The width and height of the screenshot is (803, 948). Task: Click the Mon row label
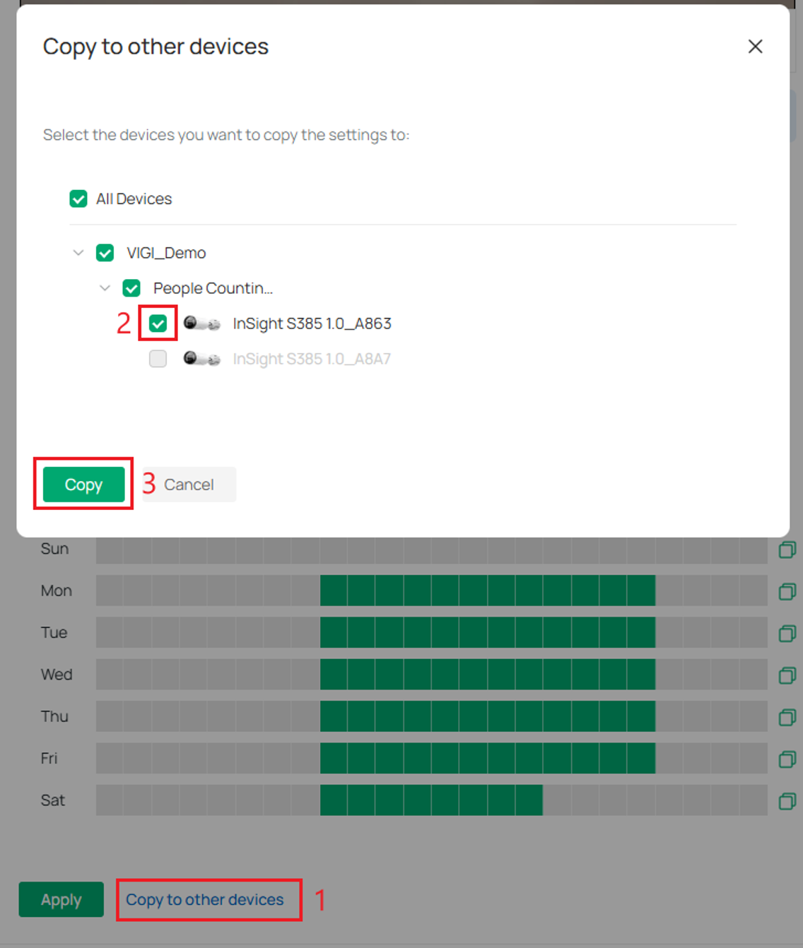[57, 591]
